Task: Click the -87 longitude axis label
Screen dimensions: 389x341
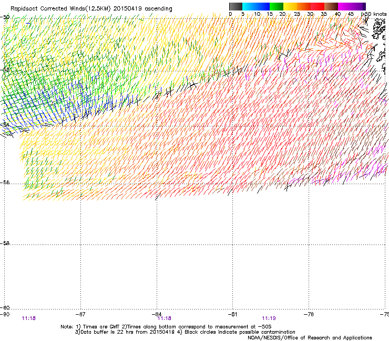Action: click(80, 314)
